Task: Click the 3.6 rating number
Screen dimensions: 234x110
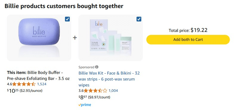Action: (x=81, y=90)
